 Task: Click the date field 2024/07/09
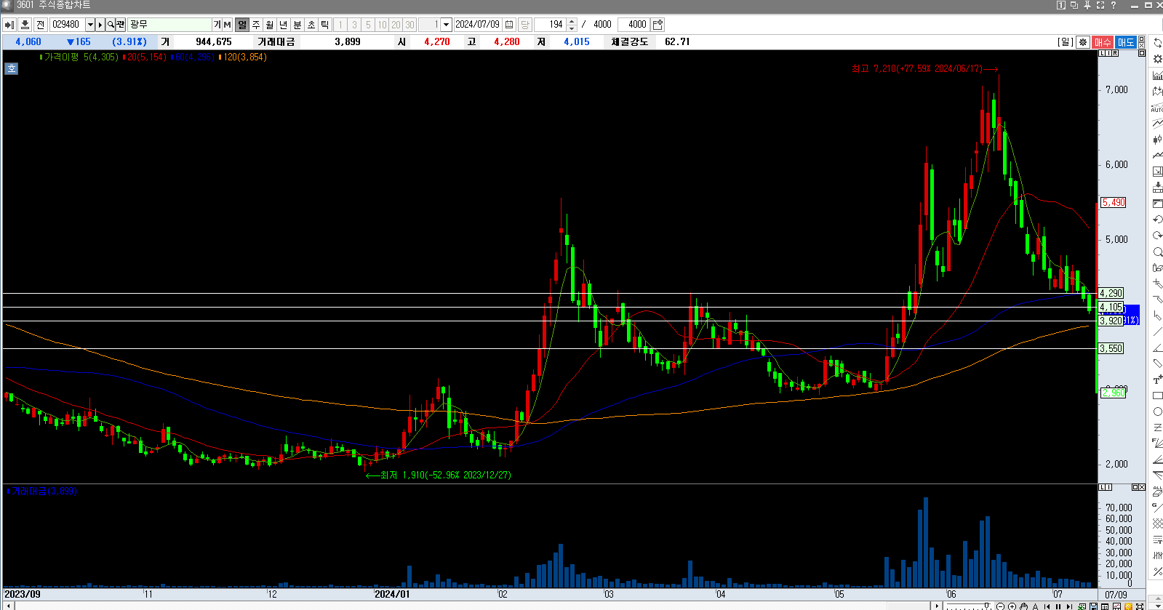478,25
